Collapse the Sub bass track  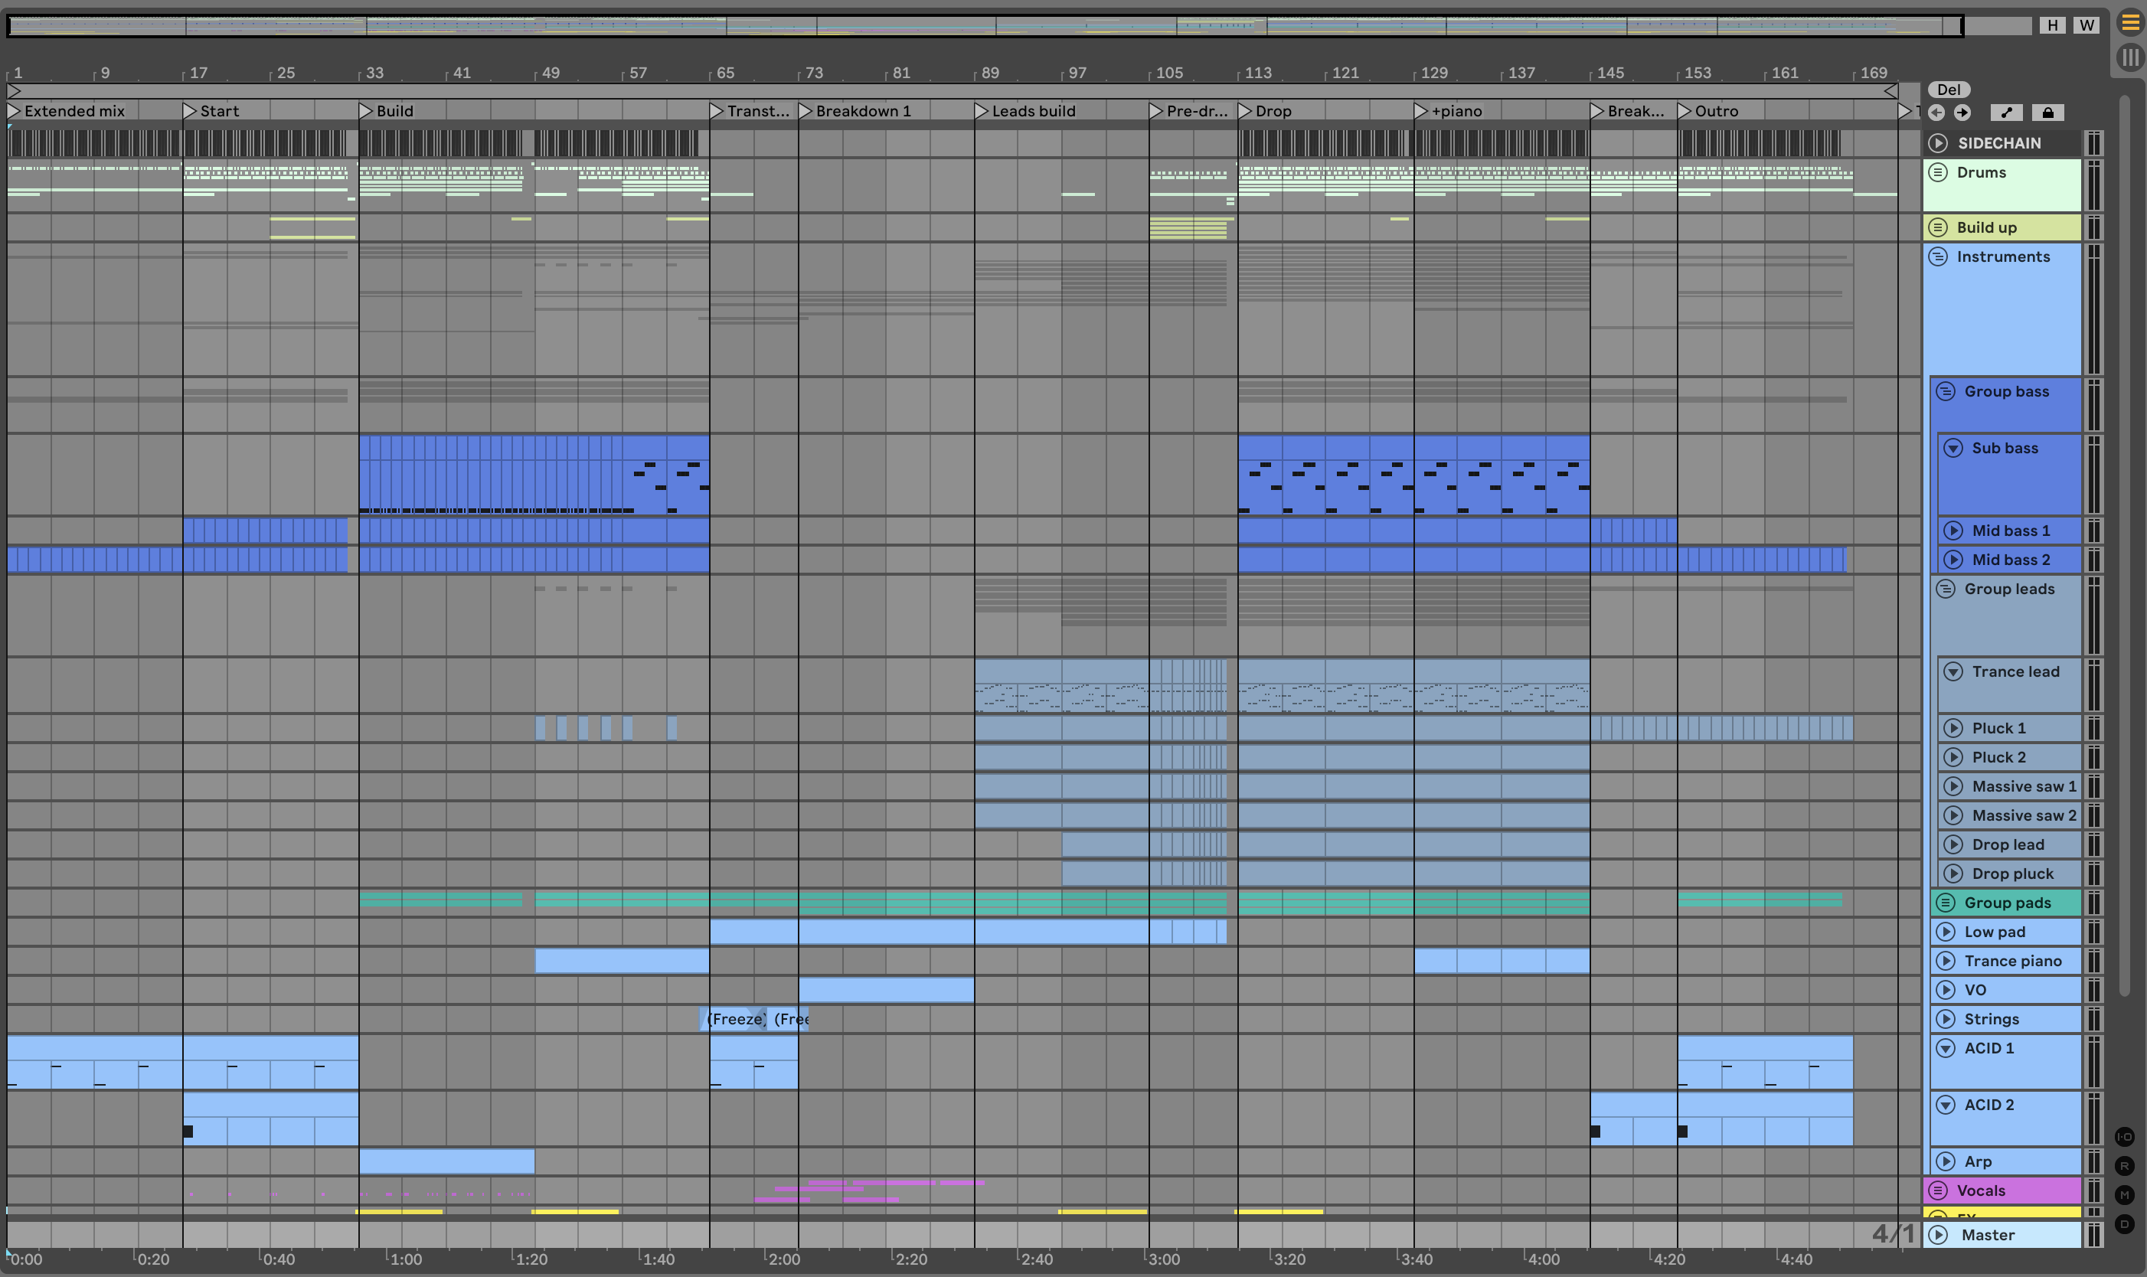[1953, 449]
